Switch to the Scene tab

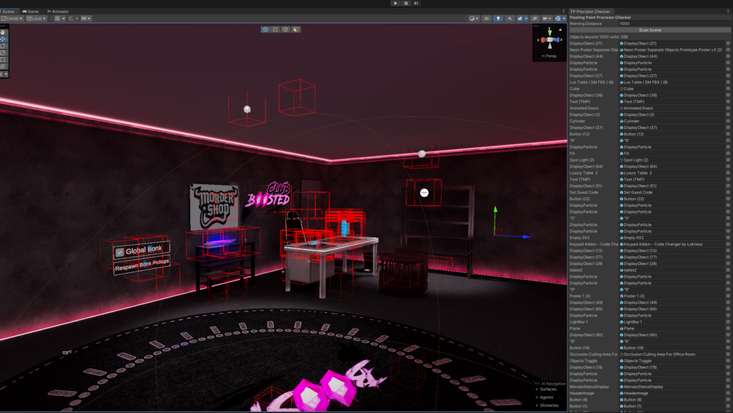[9, 11]
